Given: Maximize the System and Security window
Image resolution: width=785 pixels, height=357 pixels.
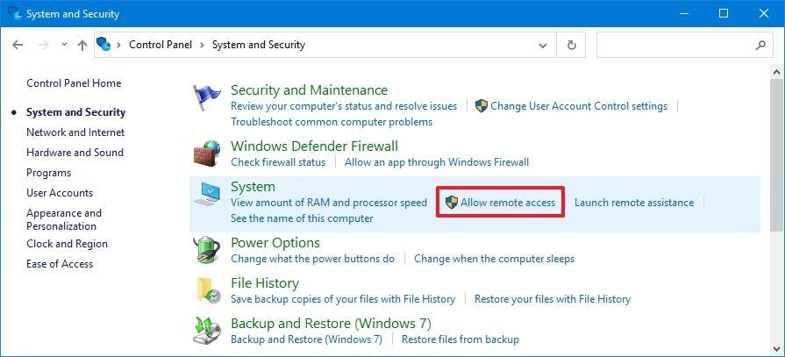Looking at the screenshot, I should (724, 13).
